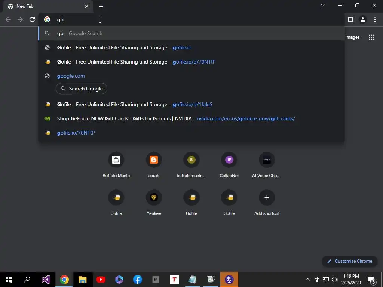Click the Search Google chip
This screenshot has height=287, width=383.
click(82, 89)
